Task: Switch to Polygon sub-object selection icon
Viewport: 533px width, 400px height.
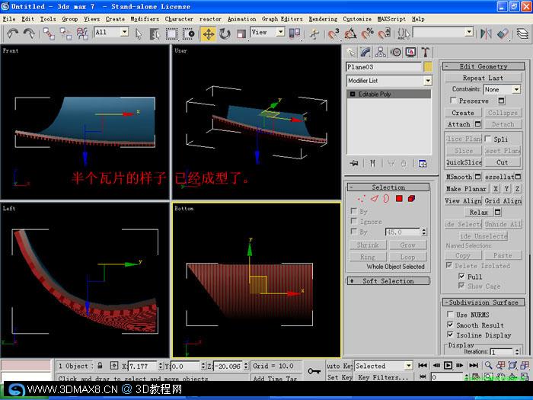Action: click(399, 198)
